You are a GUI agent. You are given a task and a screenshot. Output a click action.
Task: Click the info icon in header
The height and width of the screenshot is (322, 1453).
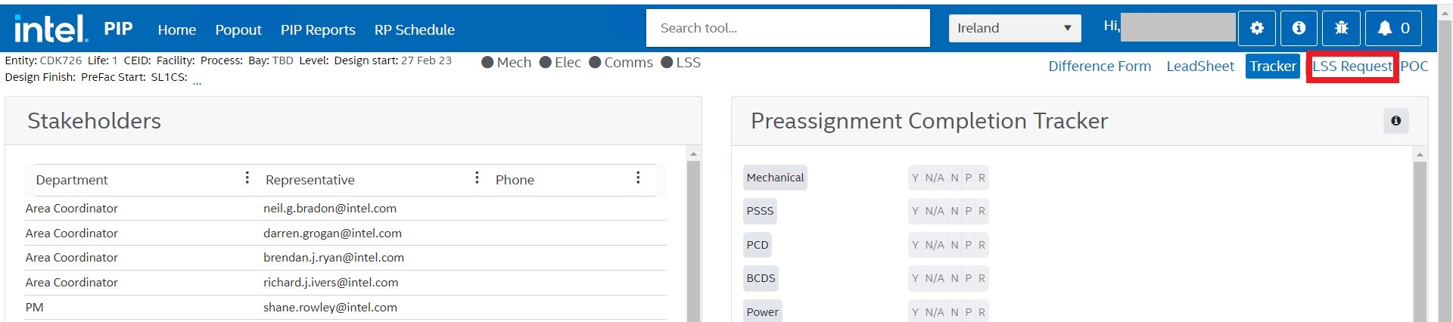tap(1299, 29)
